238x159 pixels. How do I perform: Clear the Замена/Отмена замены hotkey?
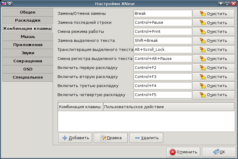point(213,14)
